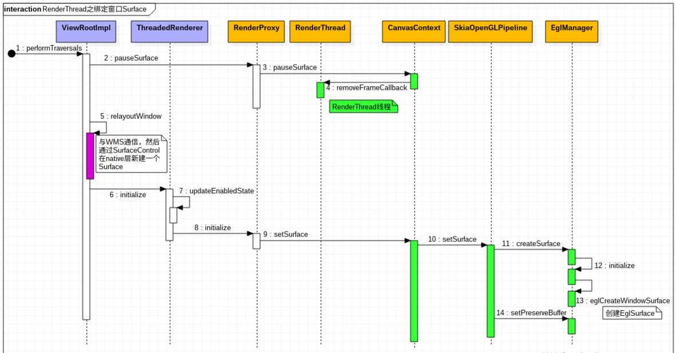Click the tall green CanvasContext activation bar
676x353 pixels.
(x=414, y=291)
